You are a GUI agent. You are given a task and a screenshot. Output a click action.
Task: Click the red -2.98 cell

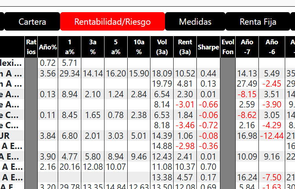[x=185, y=146]
